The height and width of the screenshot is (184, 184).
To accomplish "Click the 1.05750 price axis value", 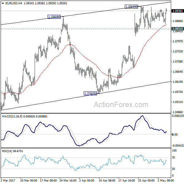I will pos(178,92).
